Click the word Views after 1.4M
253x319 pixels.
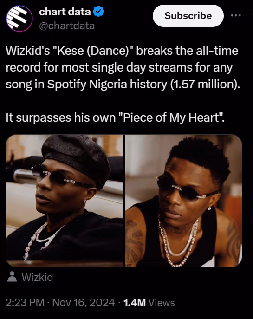(x=162, y=303)
